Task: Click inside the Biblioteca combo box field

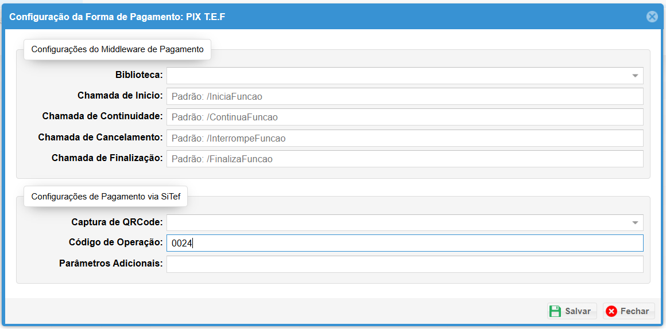Action: (396, 76)
